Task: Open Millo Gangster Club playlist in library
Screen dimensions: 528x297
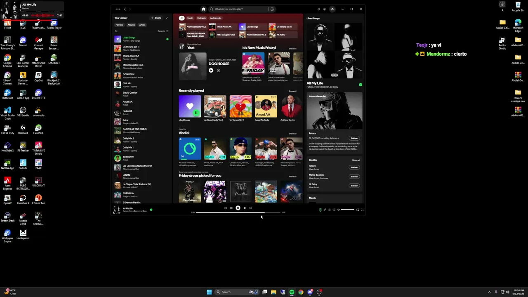Action: [x=141, y=66]
